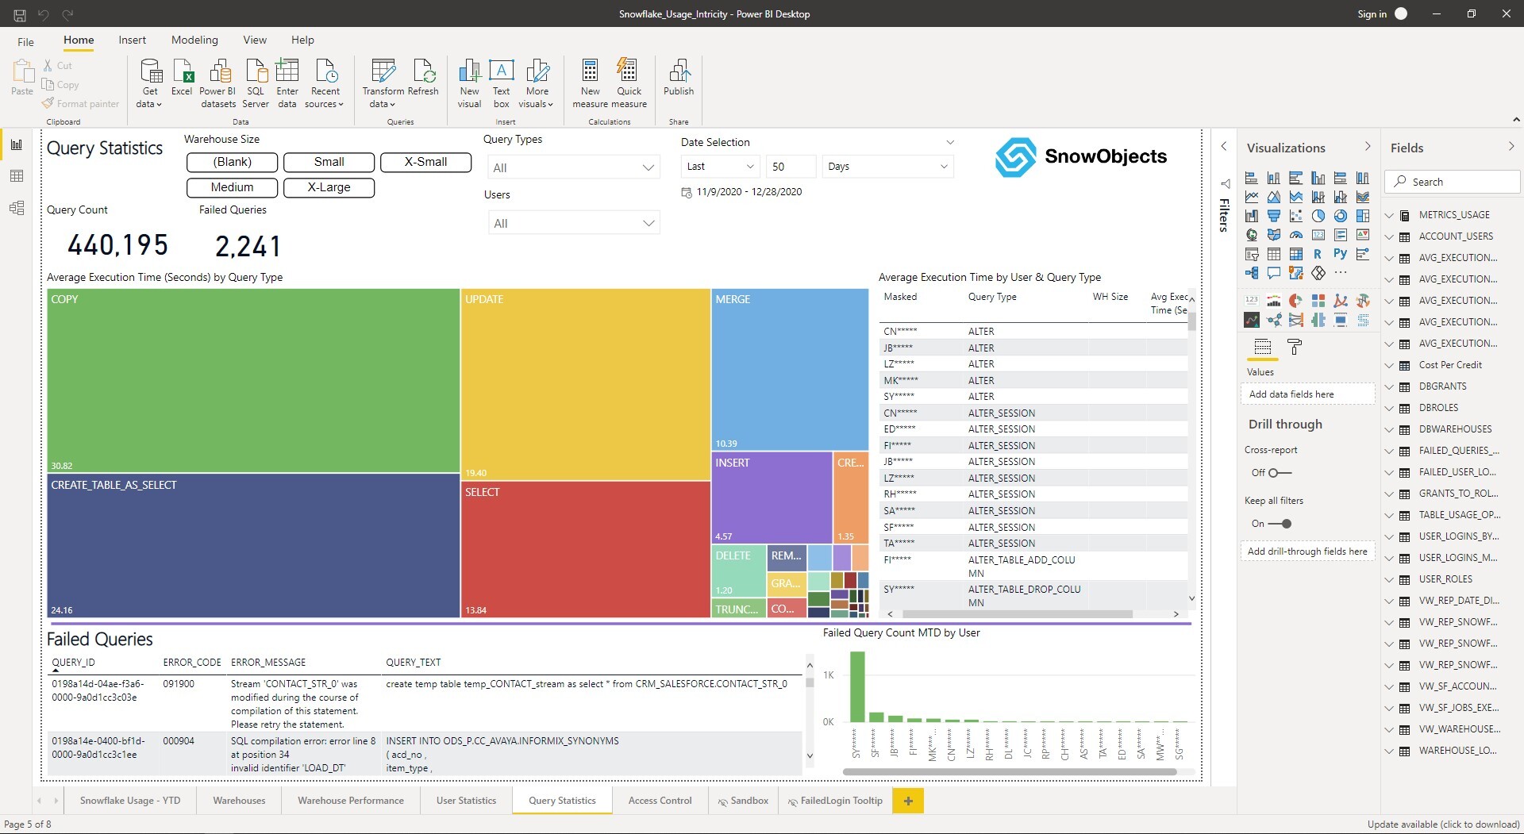Viewport: 1524px width, 834px height.
Task: Expand the Filters pane
Action: point(1224,146)
